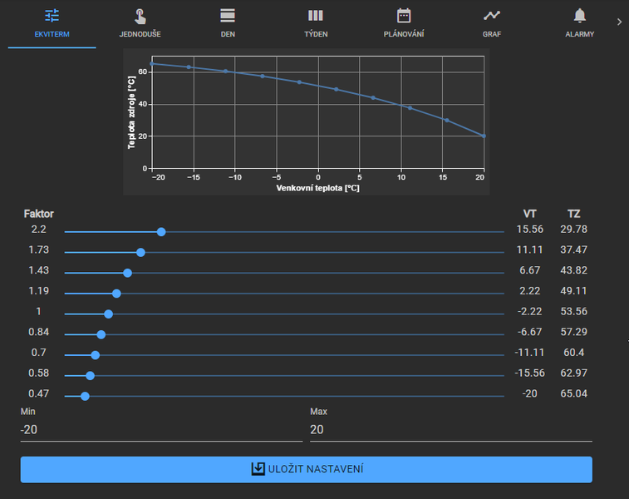Screen dimensions: 629x499
Task: Expand more tabs with right chevron
Action: tap(619, 22)
